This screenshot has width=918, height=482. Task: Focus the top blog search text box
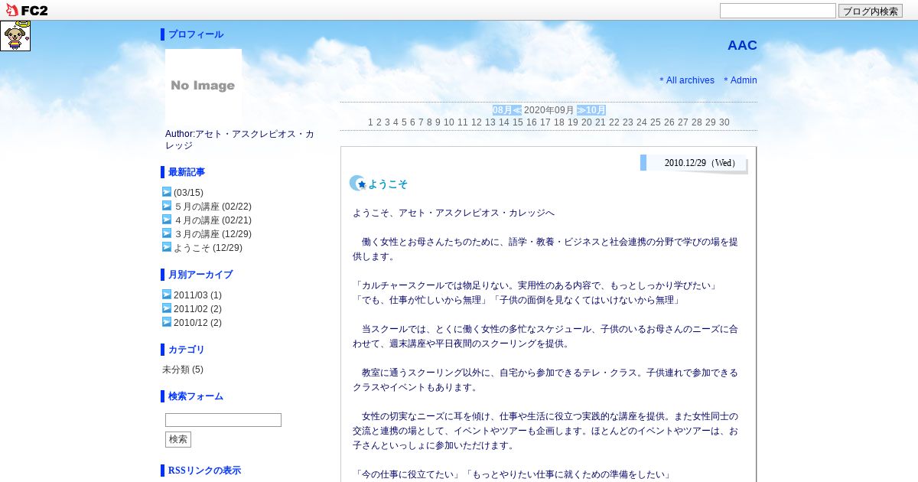[778, 11]
